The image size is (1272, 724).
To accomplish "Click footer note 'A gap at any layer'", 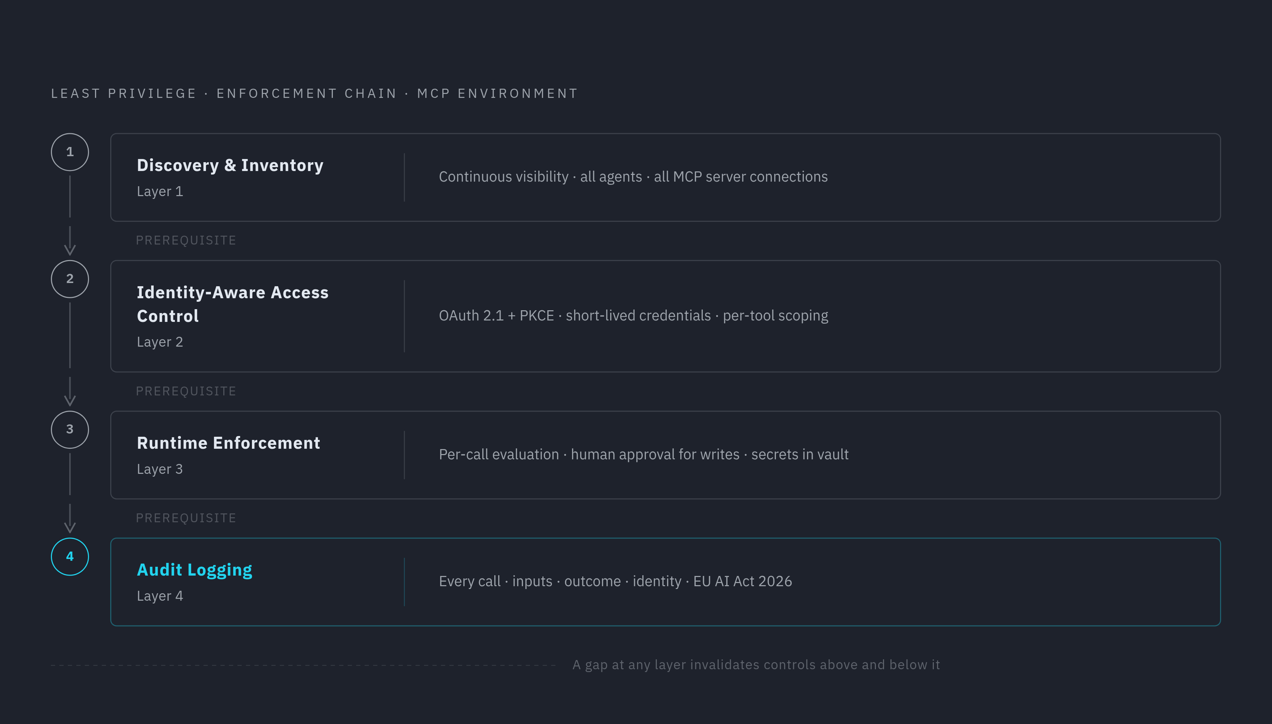I will pos(756,665).
